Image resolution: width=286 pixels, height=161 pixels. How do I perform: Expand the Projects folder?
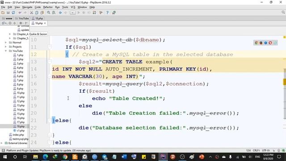pyautogui.click(x=6, y=47)
